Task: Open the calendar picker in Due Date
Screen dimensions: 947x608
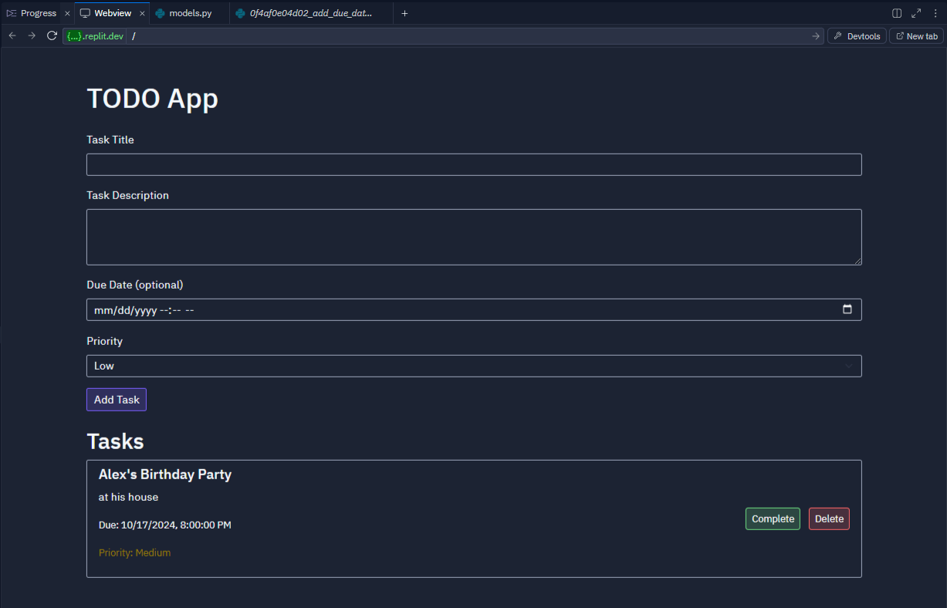Action: point(847,309)
